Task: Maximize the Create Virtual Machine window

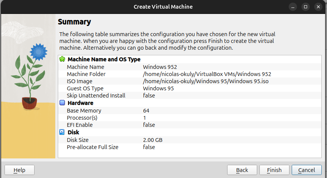Action: point(306,7)
